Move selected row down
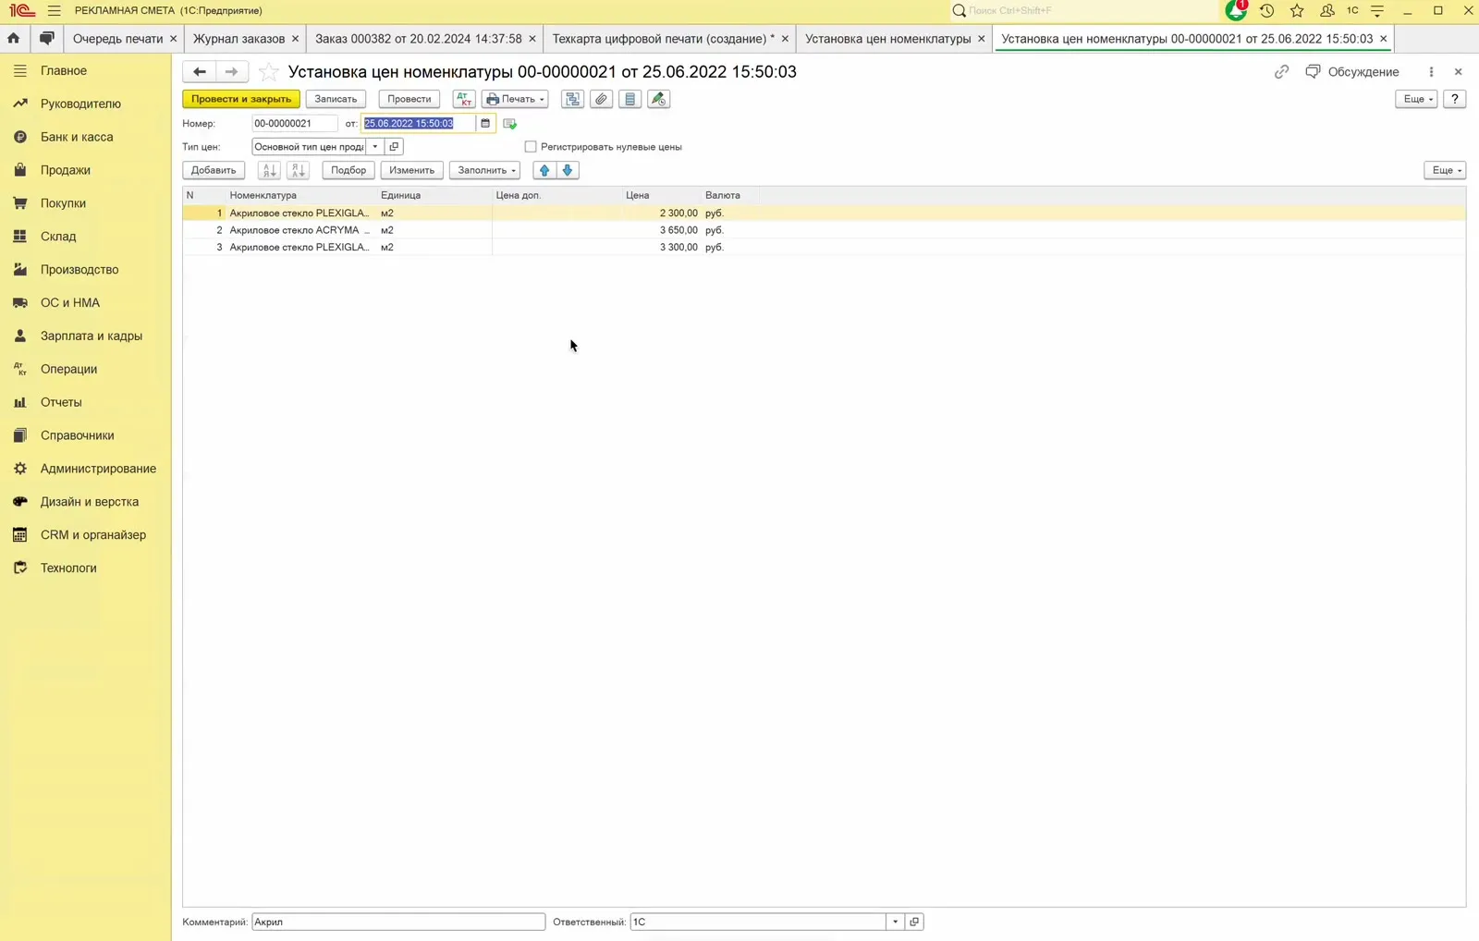The width and height of the screenshot is (1479, 941). click(568, 170)
